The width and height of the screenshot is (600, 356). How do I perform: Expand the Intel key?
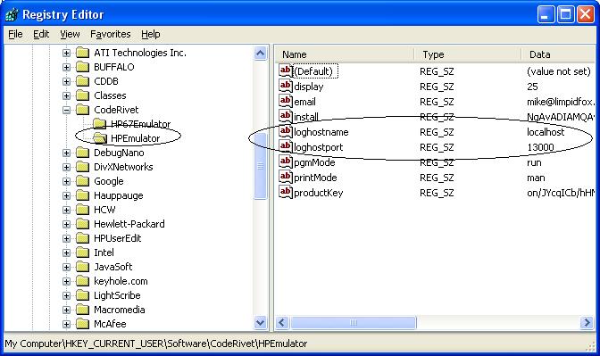pos(67,253)
